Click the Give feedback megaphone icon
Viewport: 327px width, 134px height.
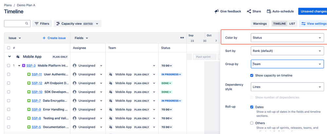tap(217, 11)
